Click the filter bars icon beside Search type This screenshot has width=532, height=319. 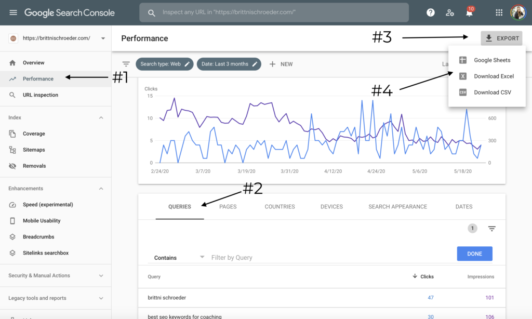coord(126,64)
